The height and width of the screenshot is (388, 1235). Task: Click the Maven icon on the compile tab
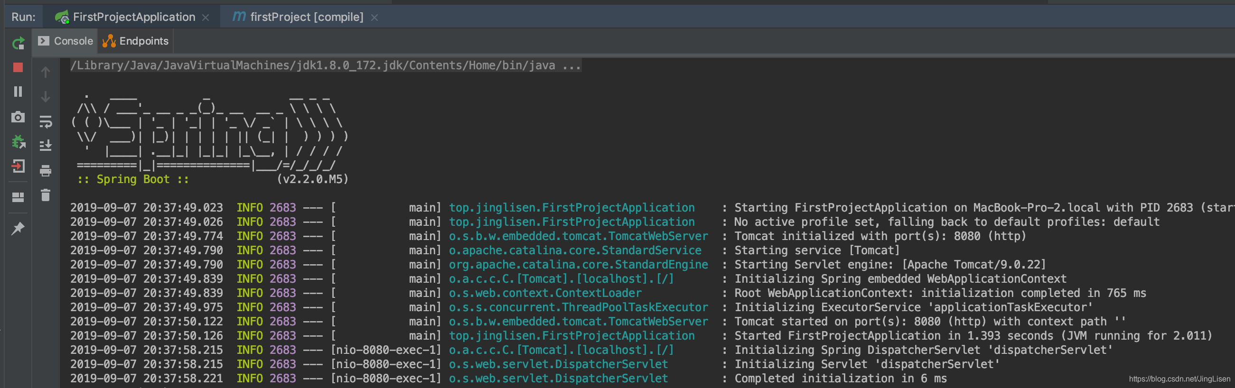pyautogui.click(x=239, y=17)
